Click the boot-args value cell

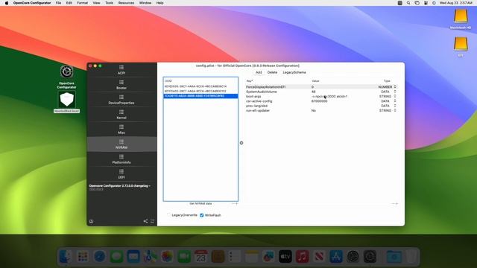tap(329, 96)
